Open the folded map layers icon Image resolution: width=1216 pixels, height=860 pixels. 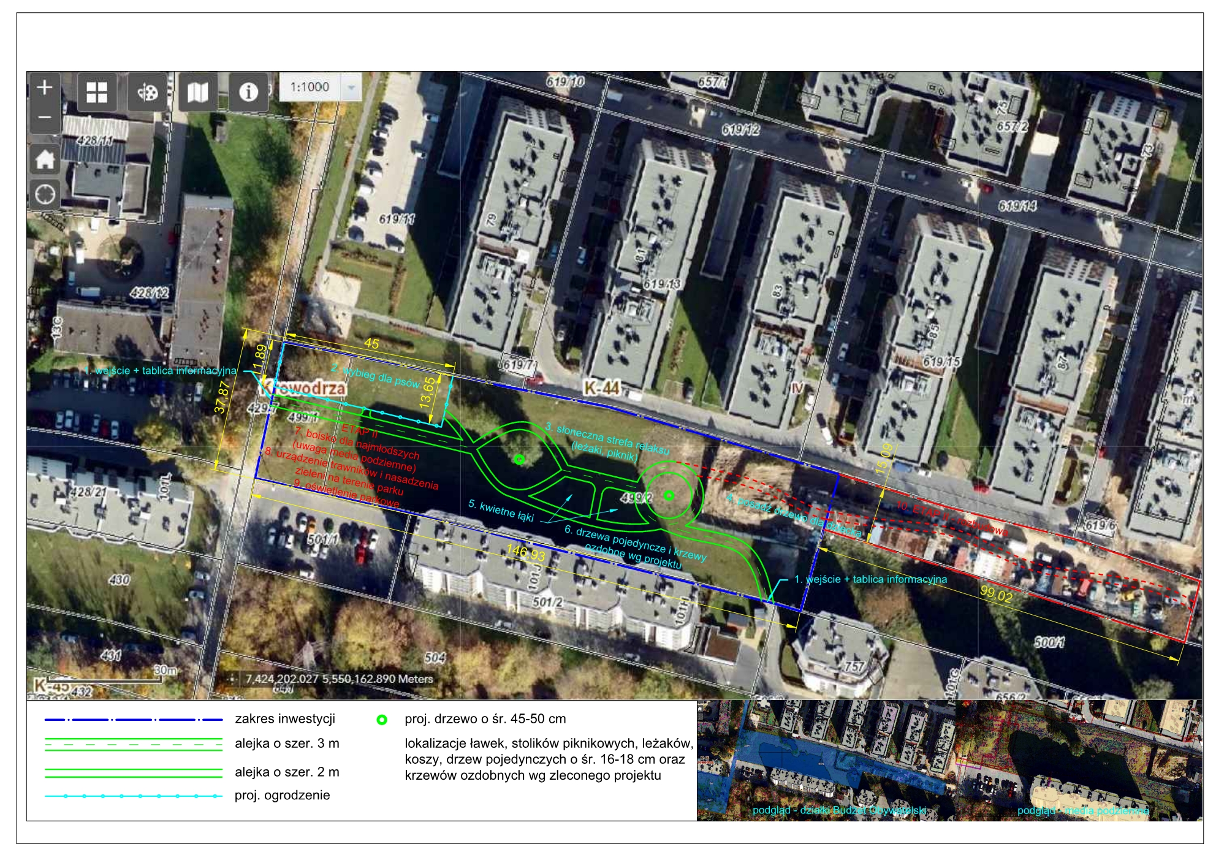(197, 92)
